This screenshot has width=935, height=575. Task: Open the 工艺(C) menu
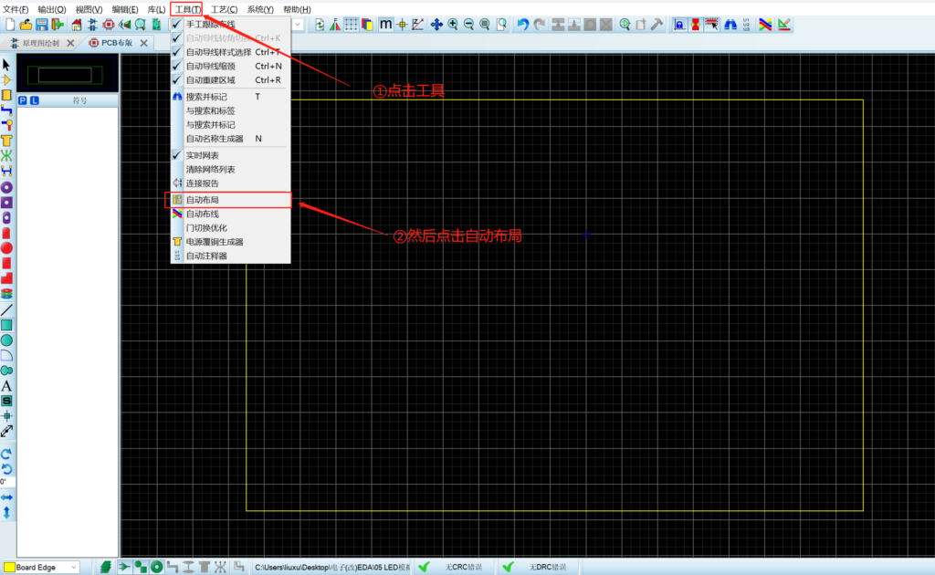tap(224, 9)
